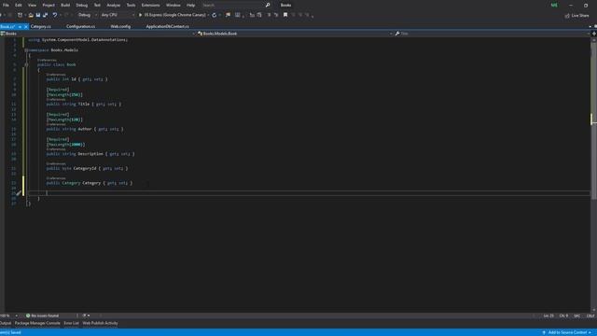Click the Live Share button

[576, 16]
